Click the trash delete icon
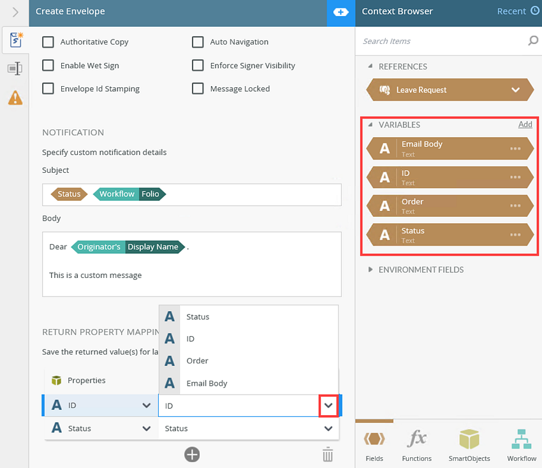This screenshot has width=542, height=468. [x=327, y=455]
